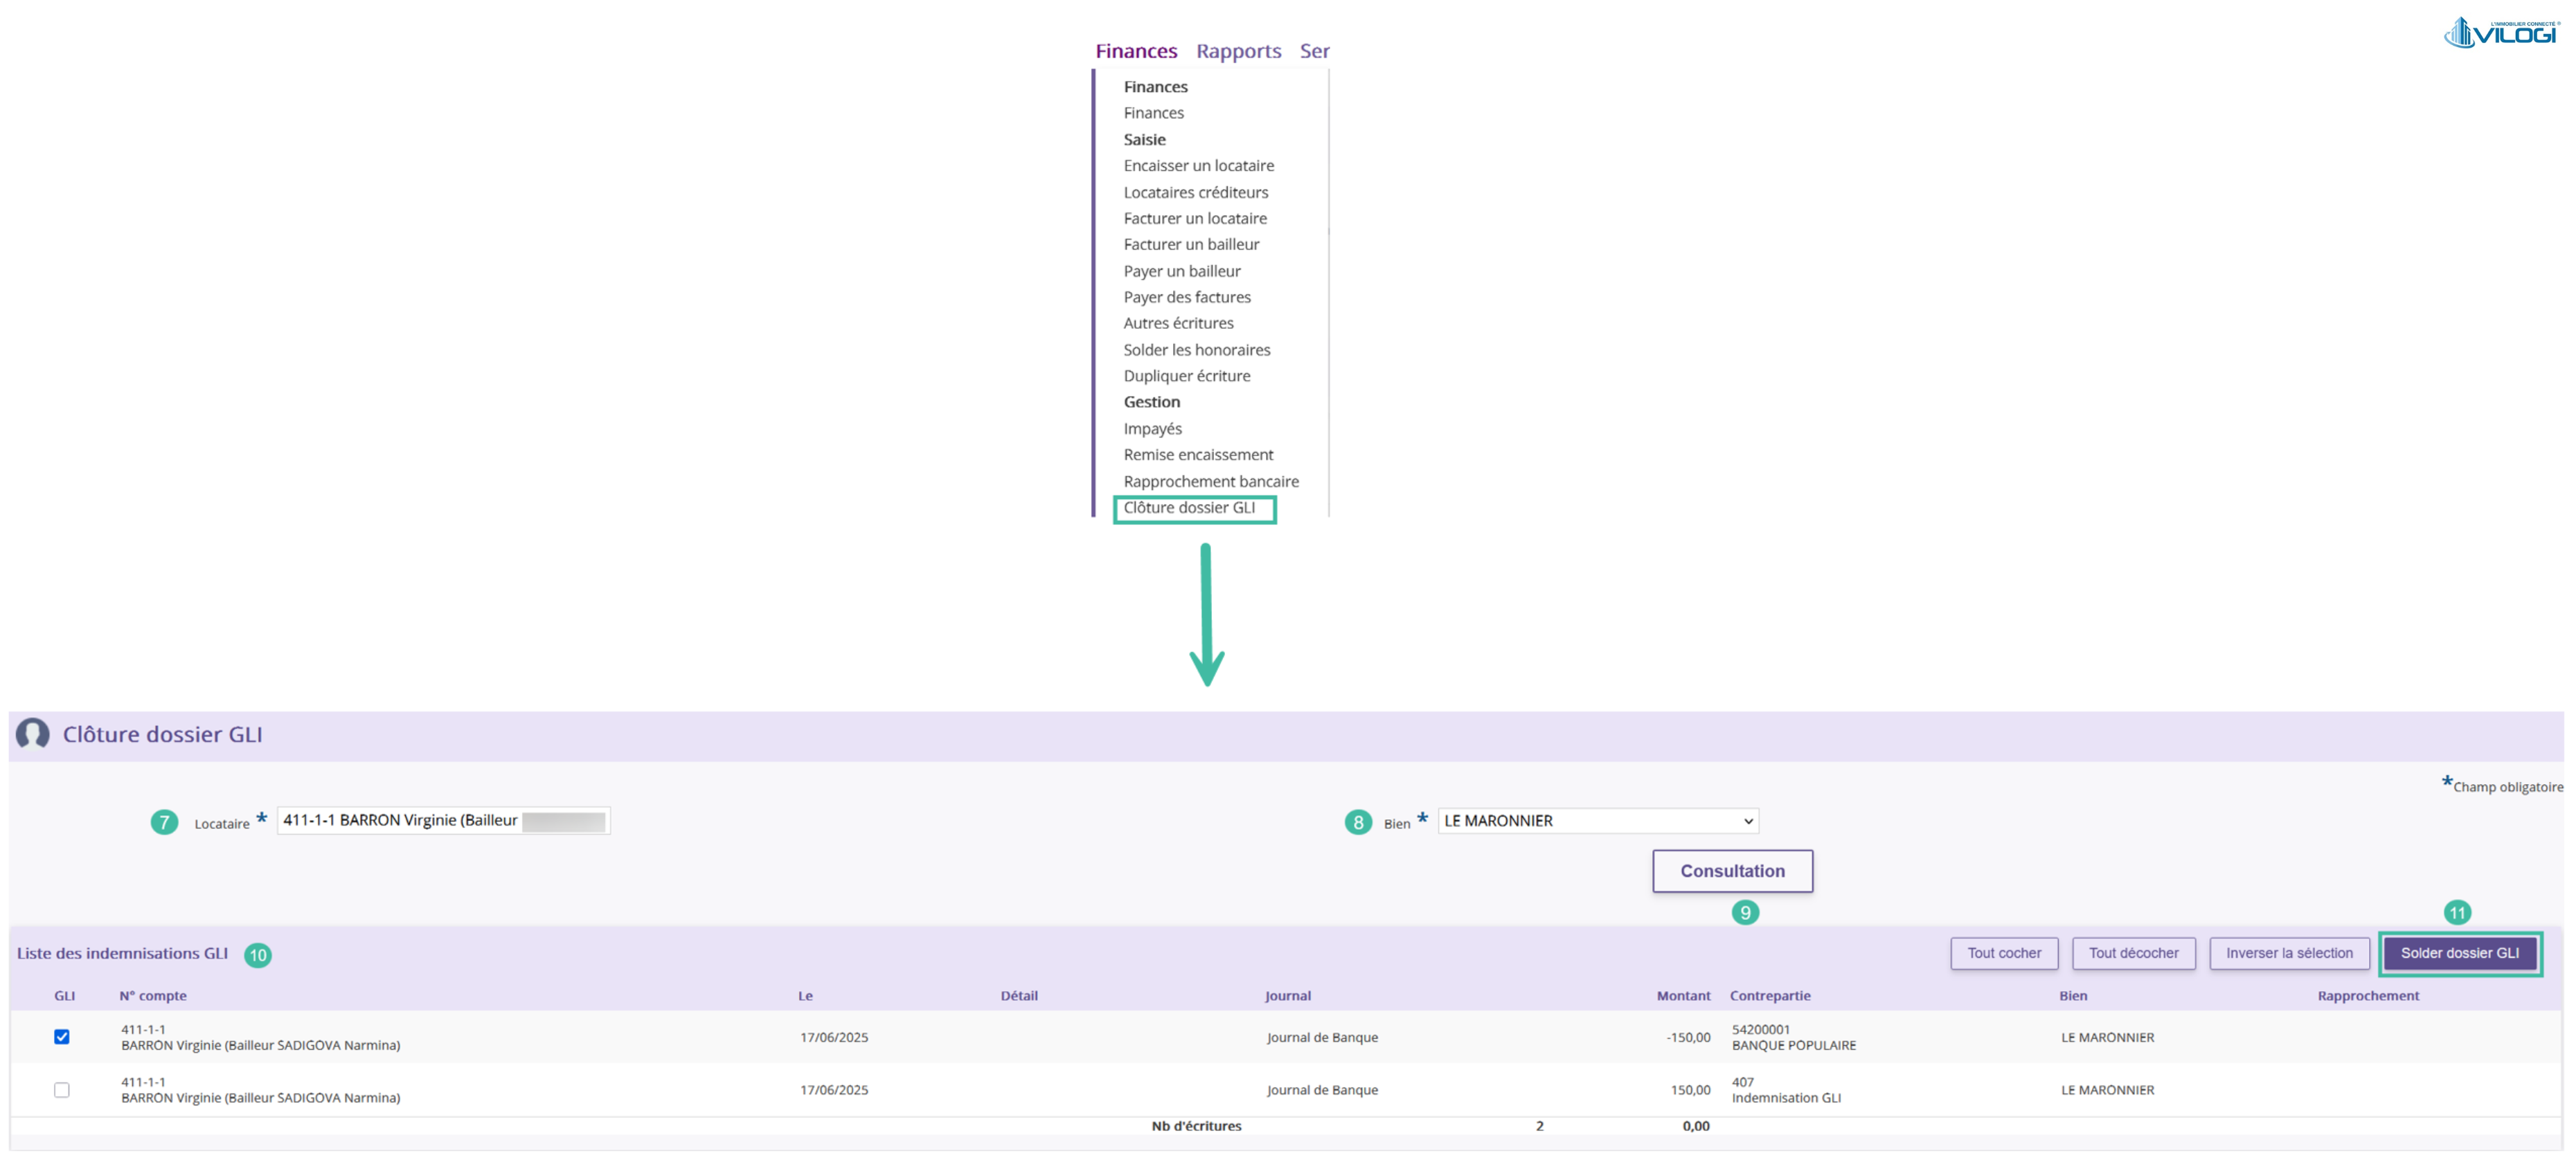Screen dimensions: 2576x1153
Task: Click the Contrepartie column header
Action: coord(1770,996)
